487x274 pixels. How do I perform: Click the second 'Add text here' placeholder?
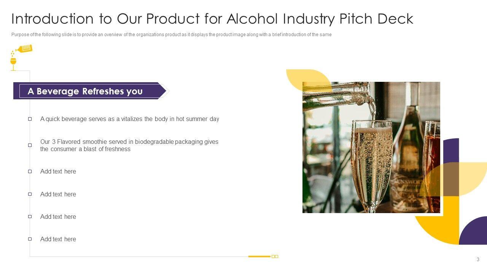click(58, 194)
